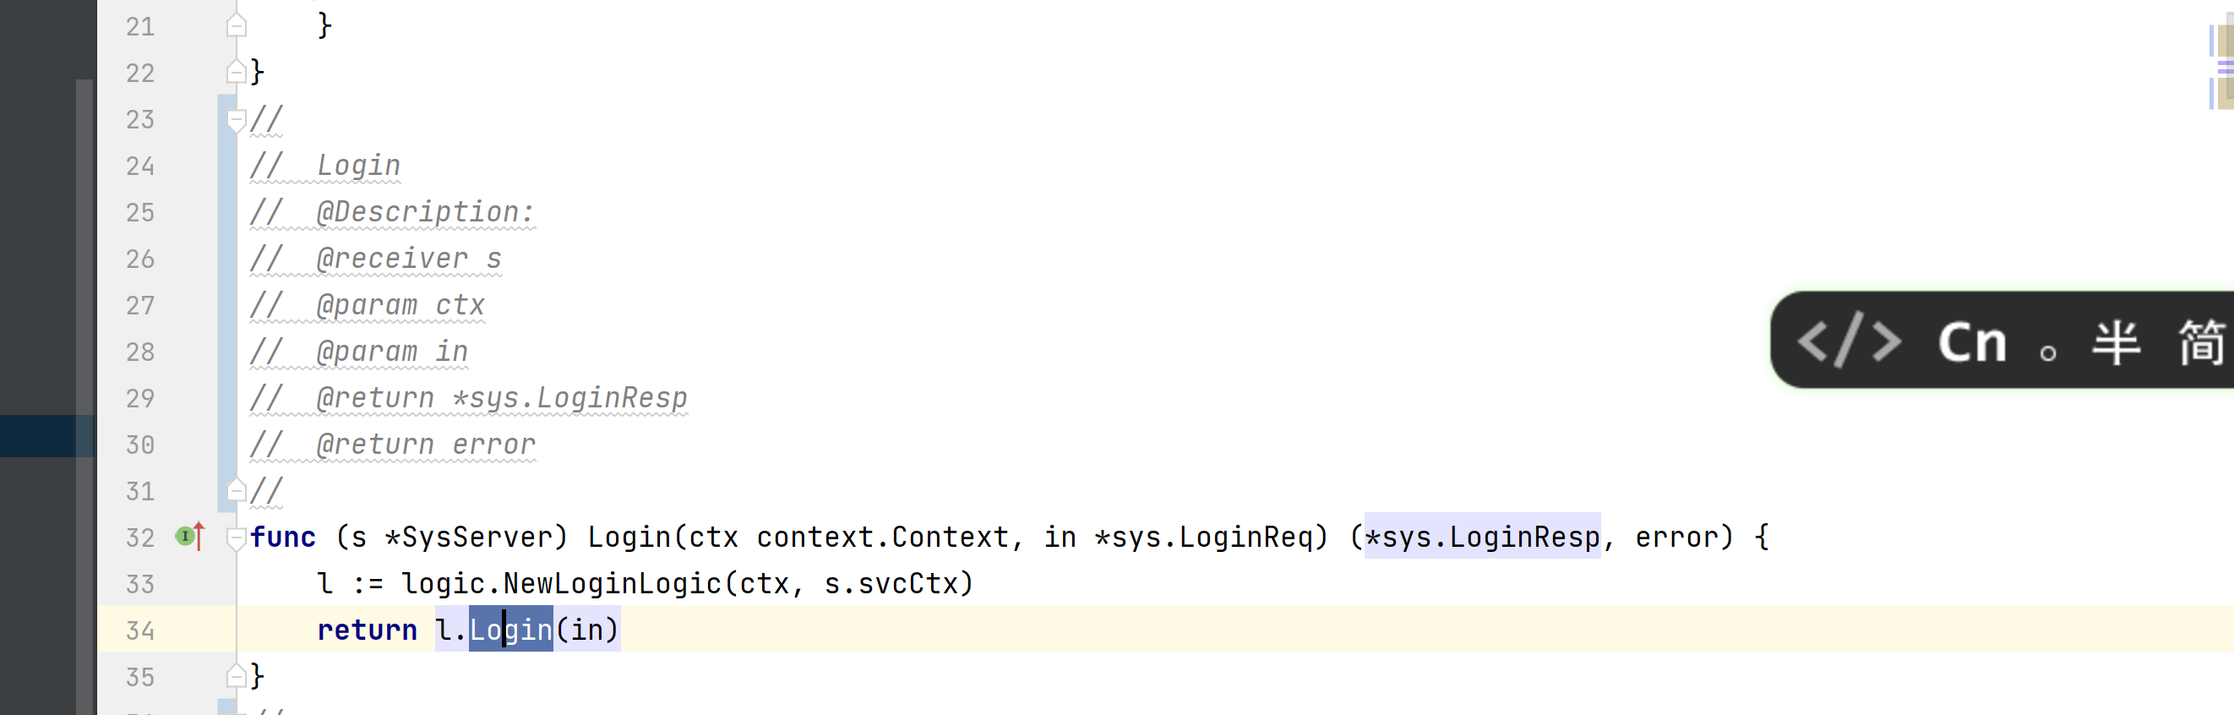The image size is (2234, 715).
Task: Switch the simplified Chinese 简 option
Action: tap(2204, 342)
